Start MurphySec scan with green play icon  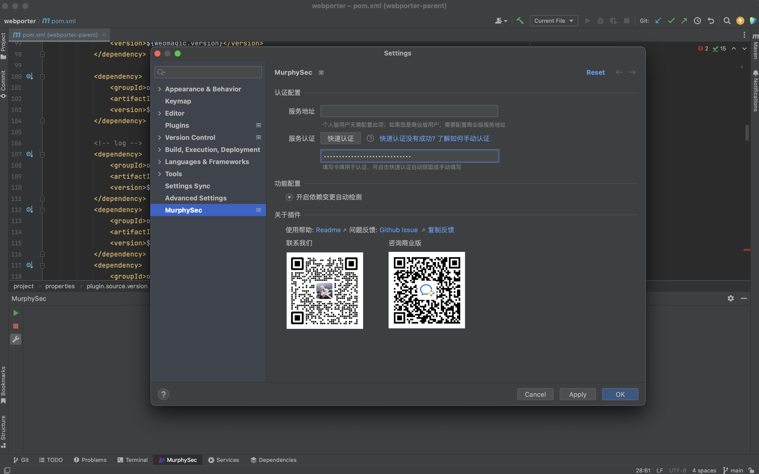pyautogui.click(x=16, y=313)
